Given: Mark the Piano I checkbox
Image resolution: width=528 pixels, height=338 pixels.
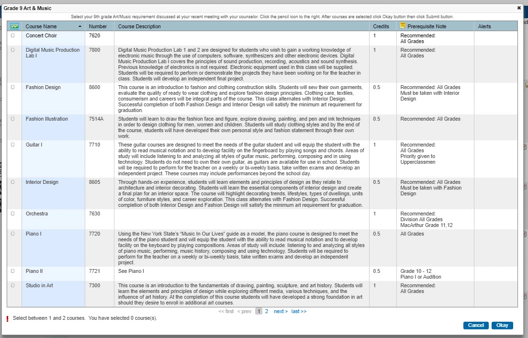Looking at the screenshot, I should [x=12, y=234].
